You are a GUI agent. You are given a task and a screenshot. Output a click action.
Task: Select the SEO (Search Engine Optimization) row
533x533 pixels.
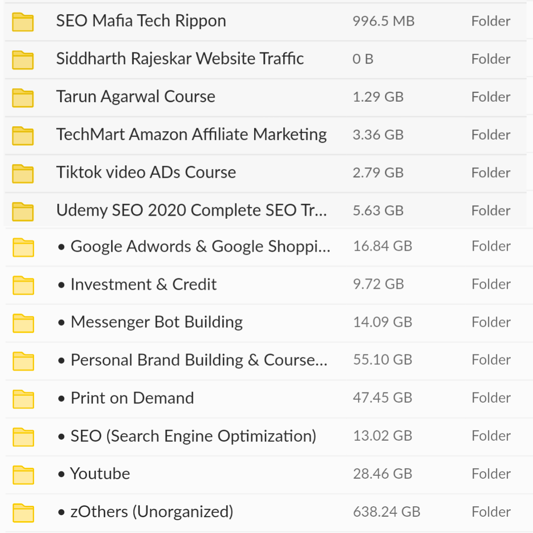[266, 437]
